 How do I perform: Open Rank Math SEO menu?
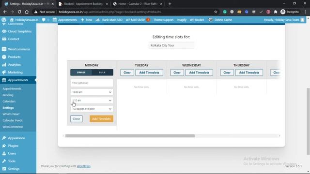(109, 20)
